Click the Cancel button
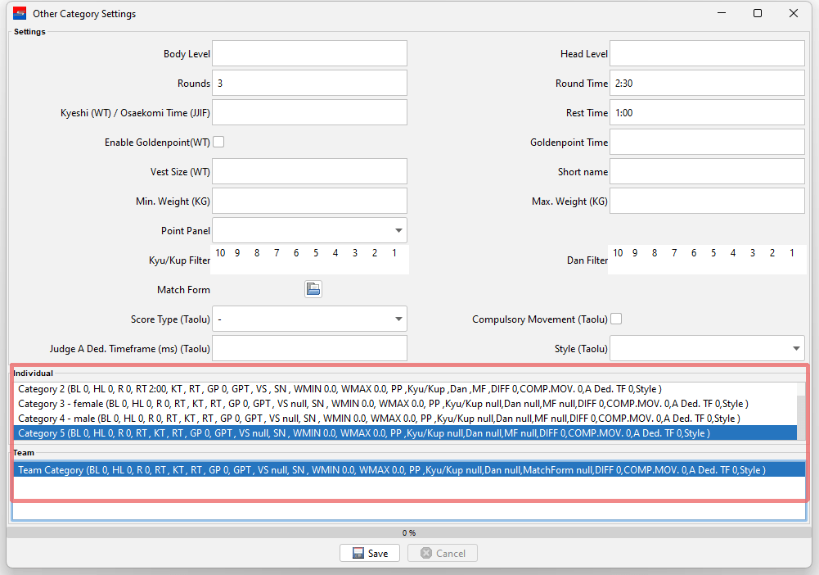 pos(442,553)
